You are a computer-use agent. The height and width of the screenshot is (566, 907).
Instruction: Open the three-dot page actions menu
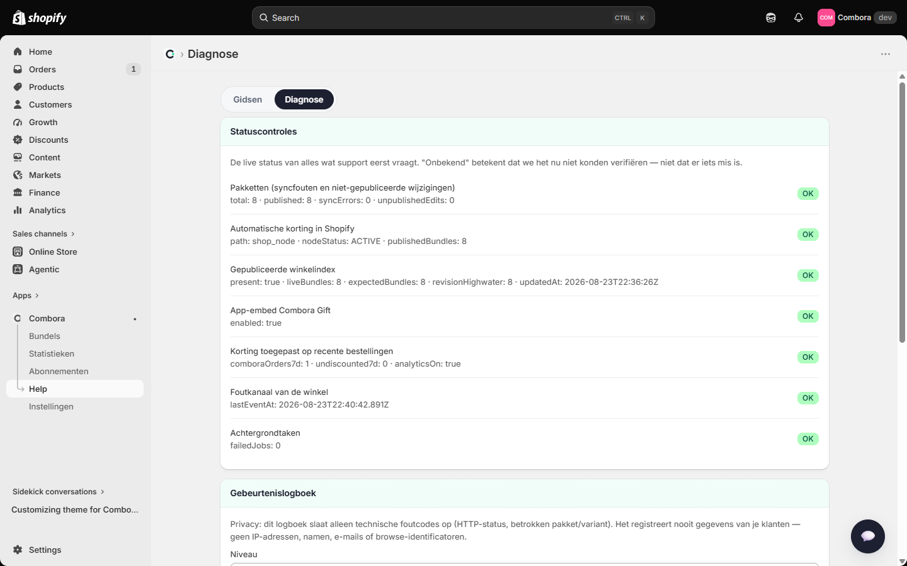click(886, 54)
